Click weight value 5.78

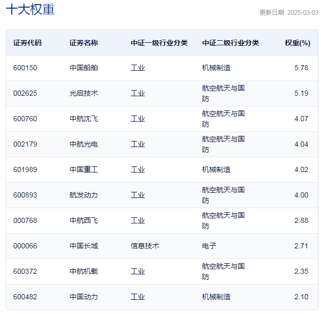[301, 68]
